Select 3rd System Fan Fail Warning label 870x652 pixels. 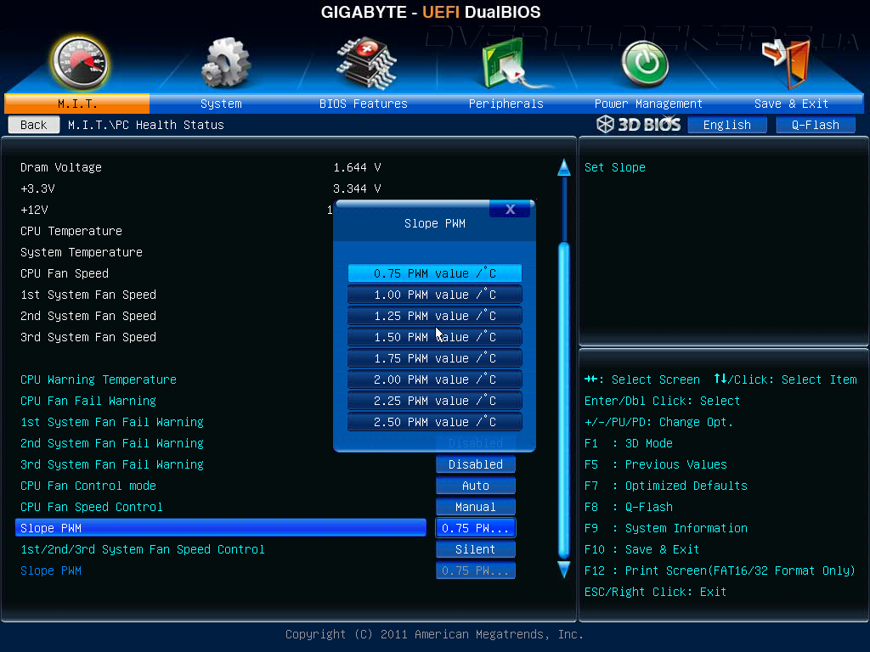click(x=112, y=464)
